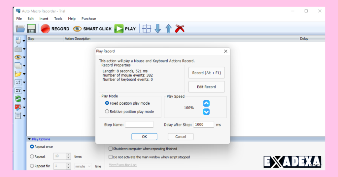Increase play speed with the blue up arrow

click(x=206, y=103)
